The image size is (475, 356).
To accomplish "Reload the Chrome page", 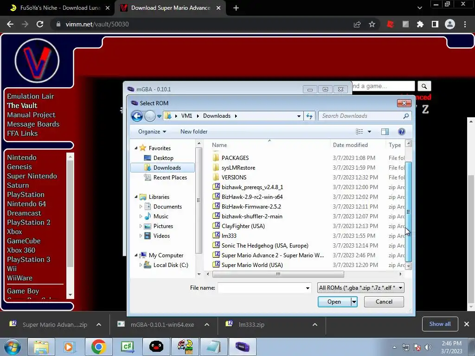I will (x=40, y=24).
